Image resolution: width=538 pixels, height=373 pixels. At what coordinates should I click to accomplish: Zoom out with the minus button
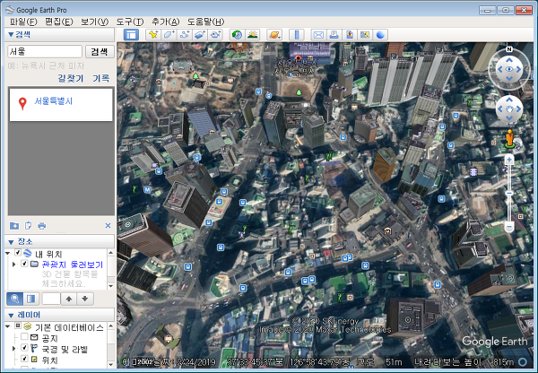click(509, 227)
